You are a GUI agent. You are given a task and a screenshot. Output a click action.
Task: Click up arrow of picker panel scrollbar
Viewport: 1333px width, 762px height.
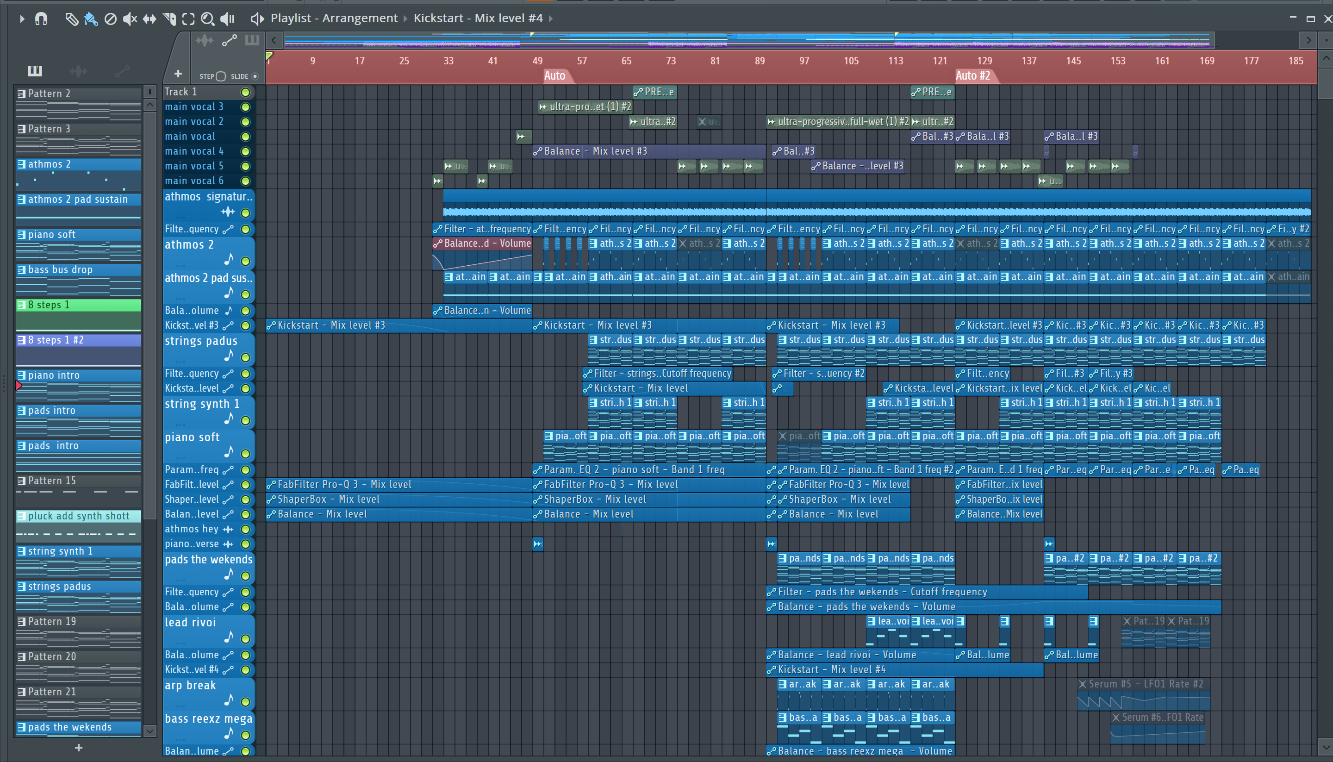pyautogui.click(x=150, y=105)
